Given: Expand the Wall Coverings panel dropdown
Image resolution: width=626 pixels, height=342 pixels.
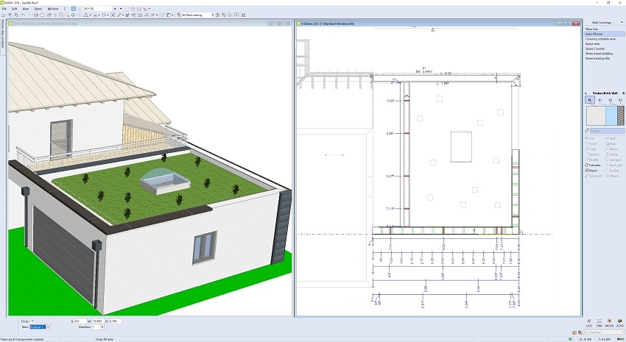Looking at the screenshot, I should click(x=622, y=23).
